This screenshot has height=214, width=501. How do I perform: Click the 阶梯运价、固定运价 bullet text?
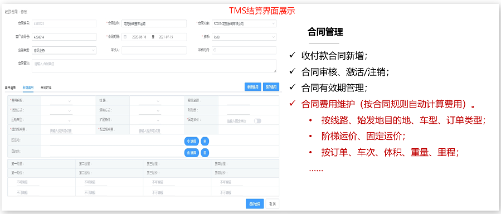(363, 137)
